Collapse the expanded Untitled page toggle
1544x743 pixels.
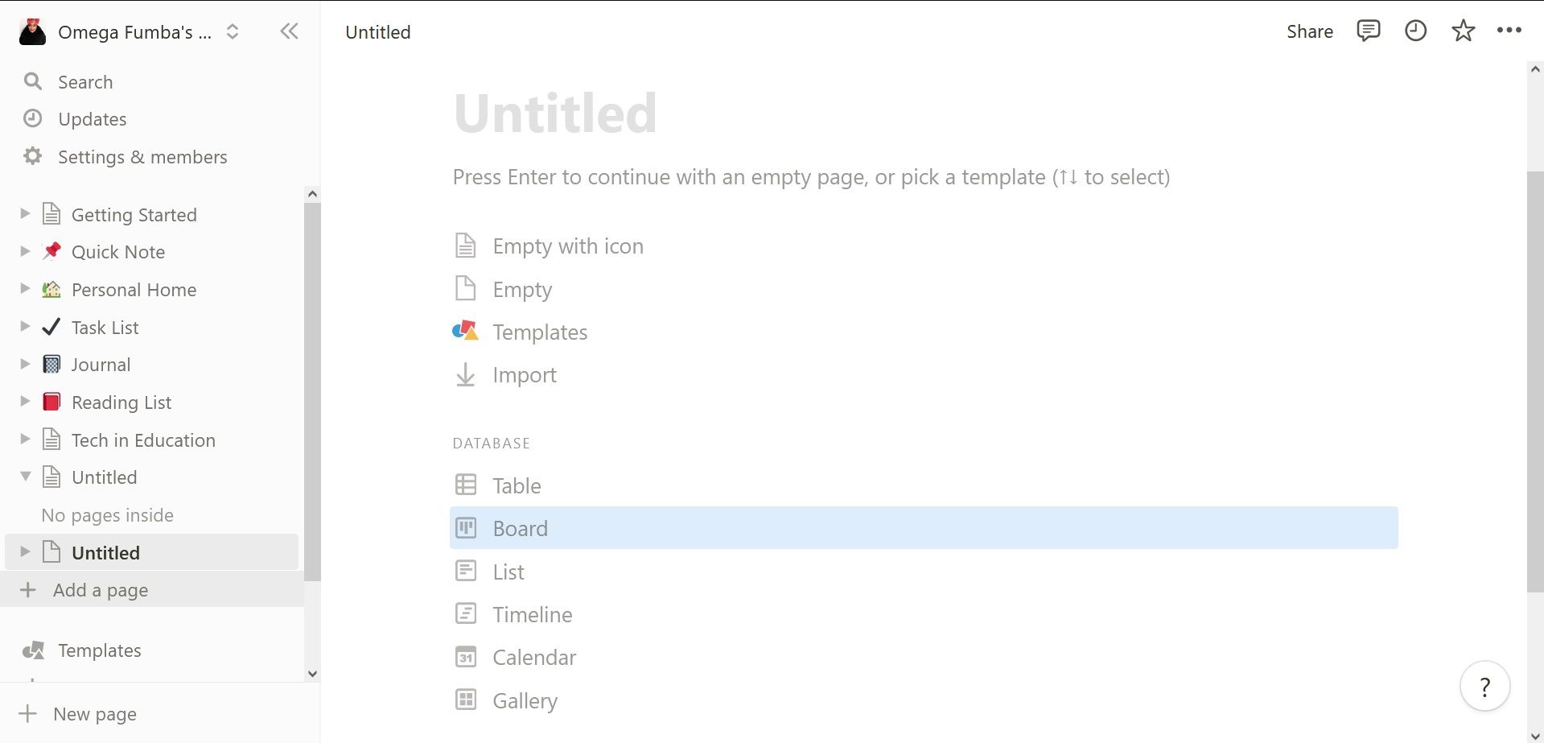coord(25,477)
